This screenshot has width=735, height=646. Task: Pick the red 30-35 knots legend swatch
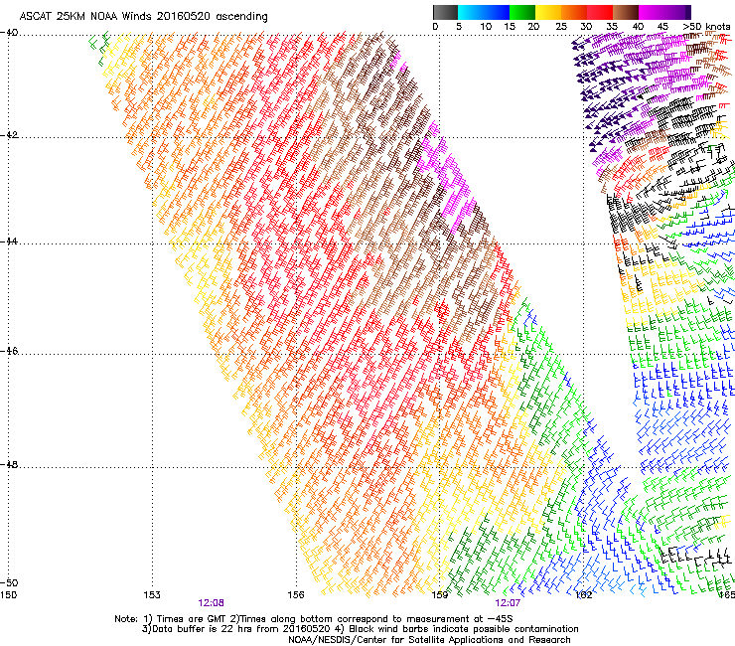click(x=600, y=12)
